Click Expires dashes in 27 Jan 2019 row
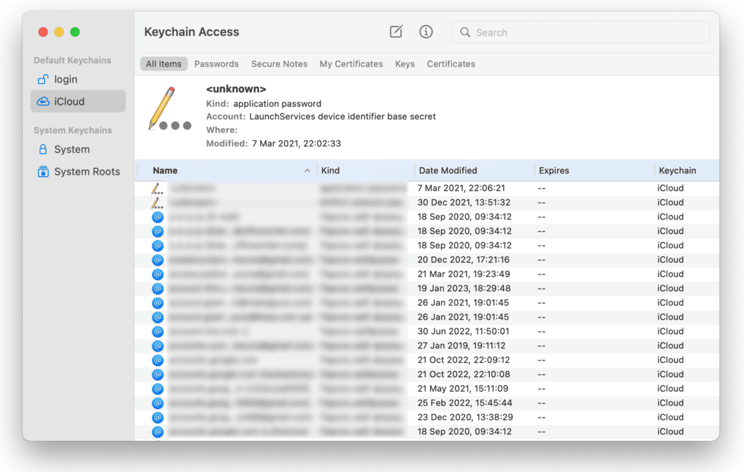This screenshot has width=744, height=472. click(x=542, y=346)
